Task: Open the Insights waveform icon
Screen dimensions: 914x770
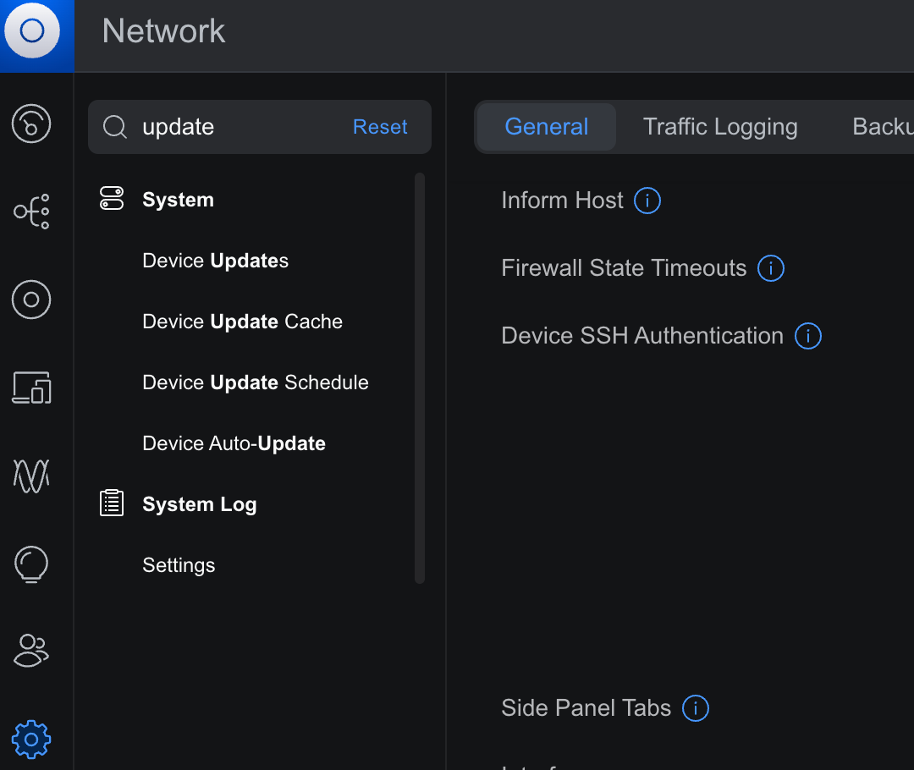Action: (x=31, y=476)
